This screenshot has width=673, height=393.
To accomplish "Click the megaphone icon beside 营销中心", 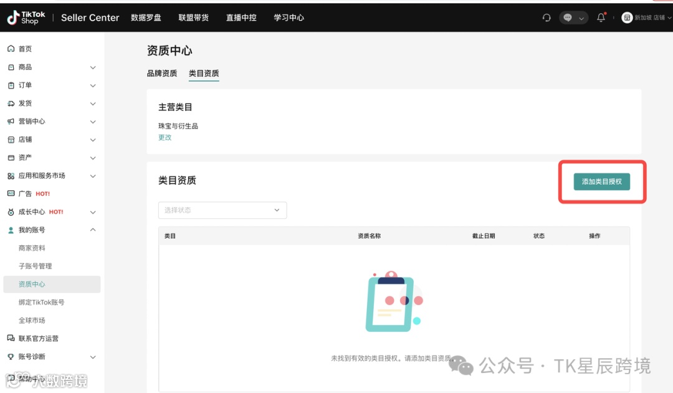I will [11, 121].
